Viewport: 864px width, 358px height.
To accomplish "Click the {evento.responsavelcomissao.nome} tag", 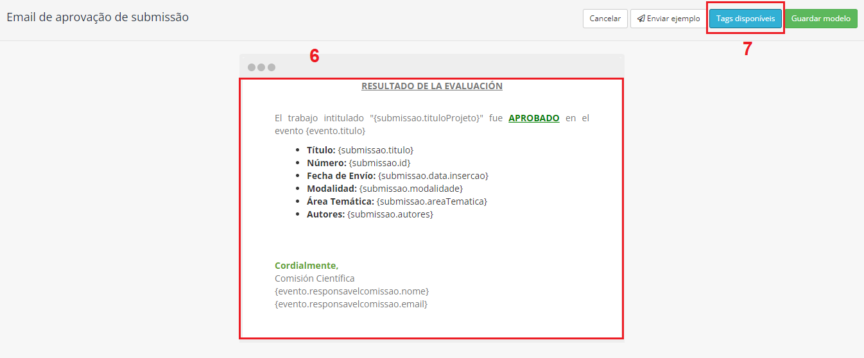I will [352, 291].
